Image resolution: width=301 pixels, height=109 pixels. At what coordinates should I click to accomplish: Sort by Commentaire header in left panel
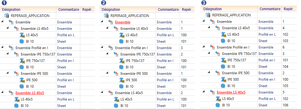[68, 10]
